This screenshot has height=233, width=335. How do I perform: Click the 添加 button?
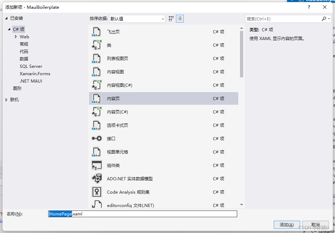[x=287, y=225]
